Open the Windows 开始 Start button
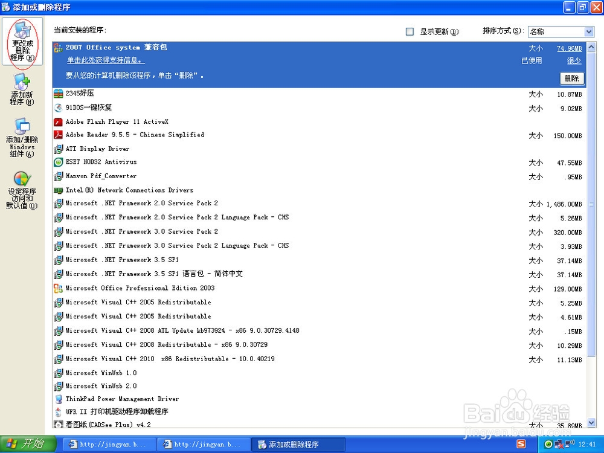Image resolution: width=604 pixels, height=453 pixels. click(28, 444)
